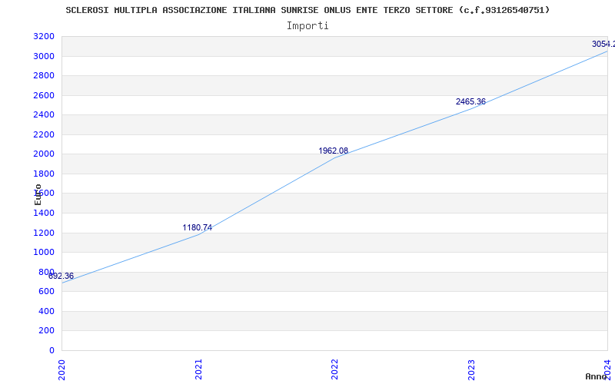Click the x-axis year 2021
Screen dimensions: 615x384
pyautogui.click(x=198, y=369)
